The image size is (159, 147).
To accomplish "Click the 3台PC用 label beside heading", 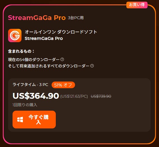I will tap(76, 18).
